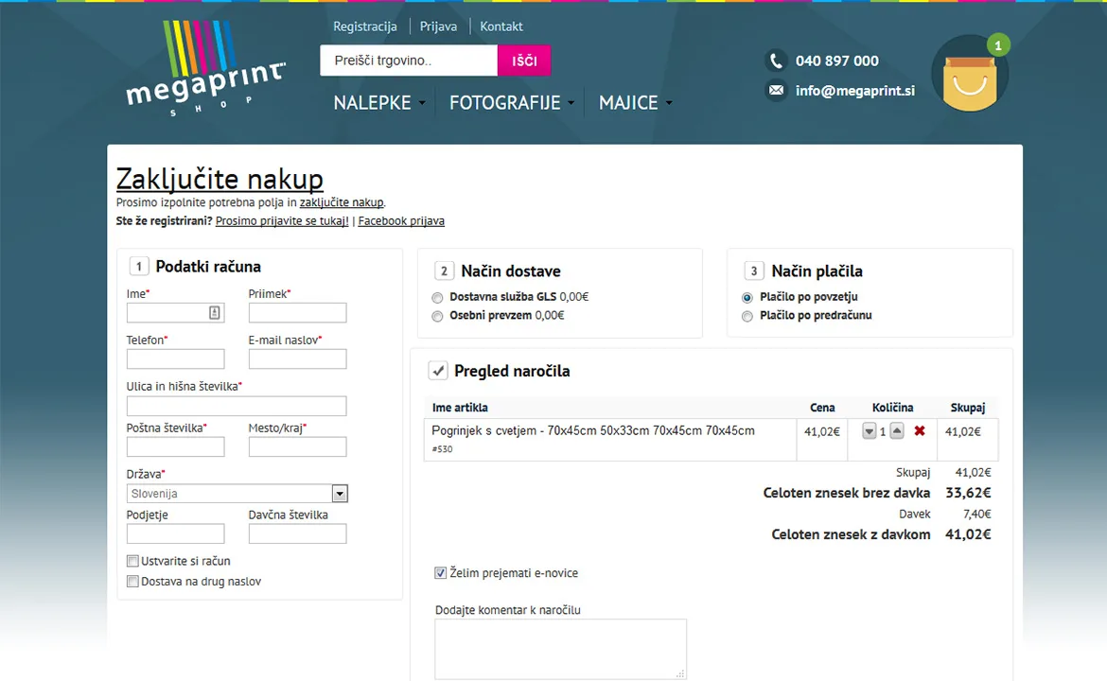Click Prosimo prijavite se tukaj link
This screenshot has width=1107, height=681.
(x=282, y=221)
